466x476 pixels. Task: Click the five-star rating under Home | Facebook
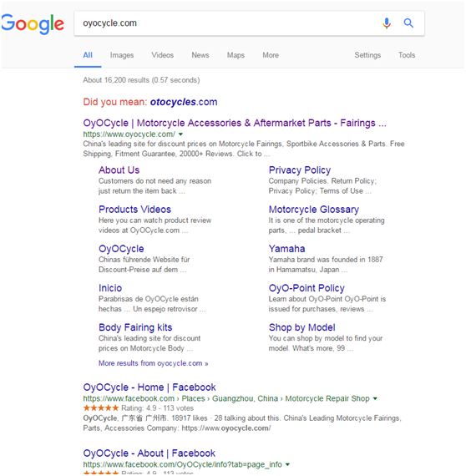tap(101, 408)
